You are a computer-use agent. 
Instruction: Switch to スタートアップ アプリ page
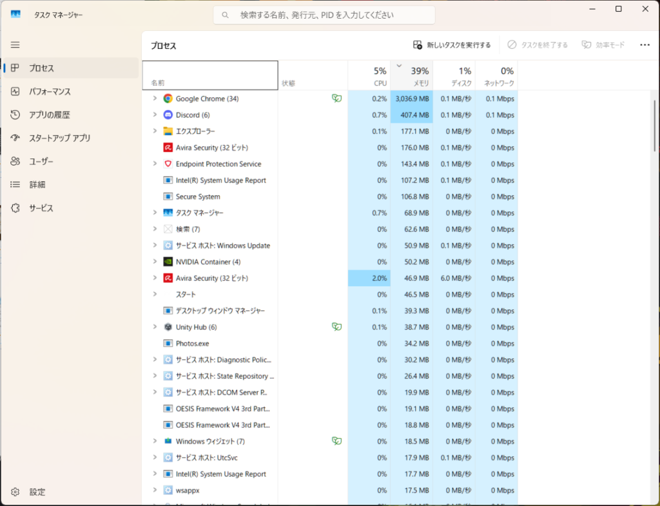click(59, 138)
